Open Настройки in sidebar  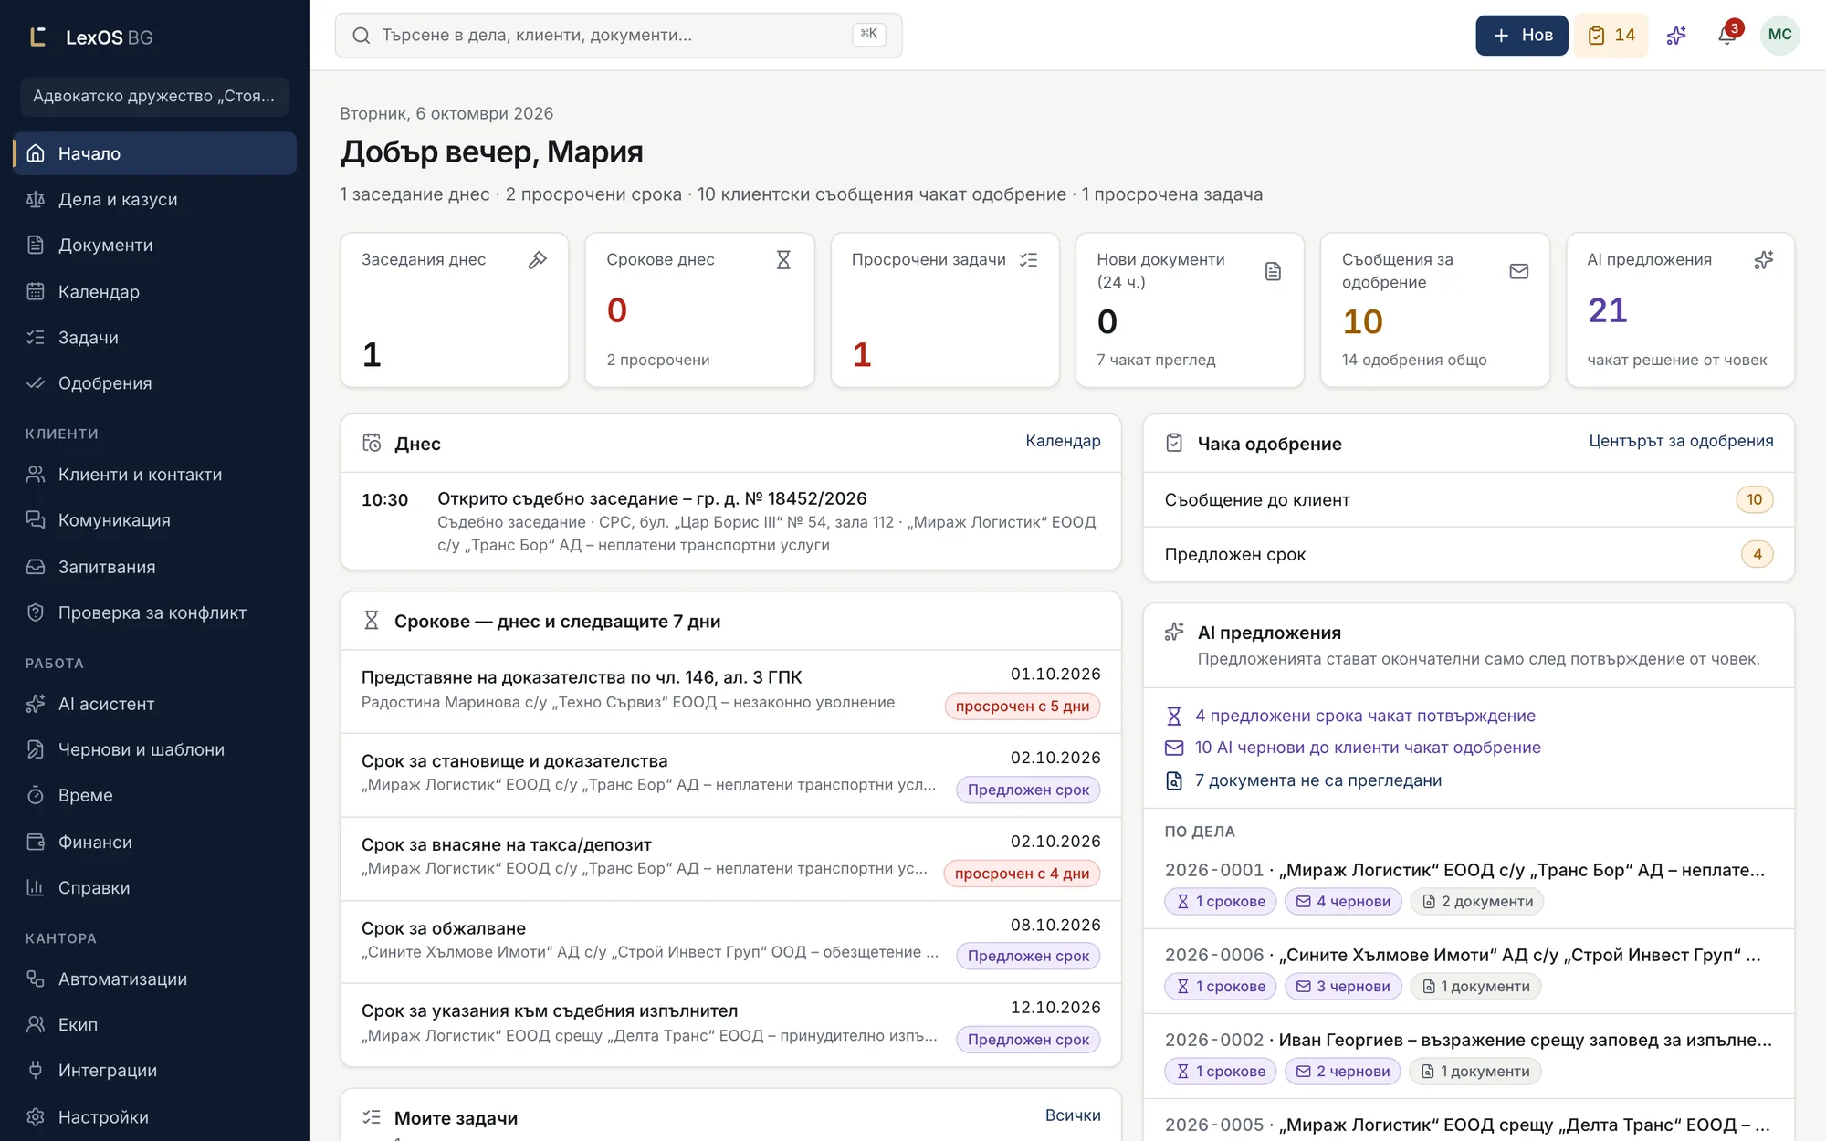click(x=154, y=1116)
